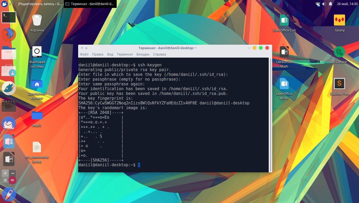Screen dimensions: 359x203
Task: Select the Терминал task in top panel
Action: (x=90, y=4)
